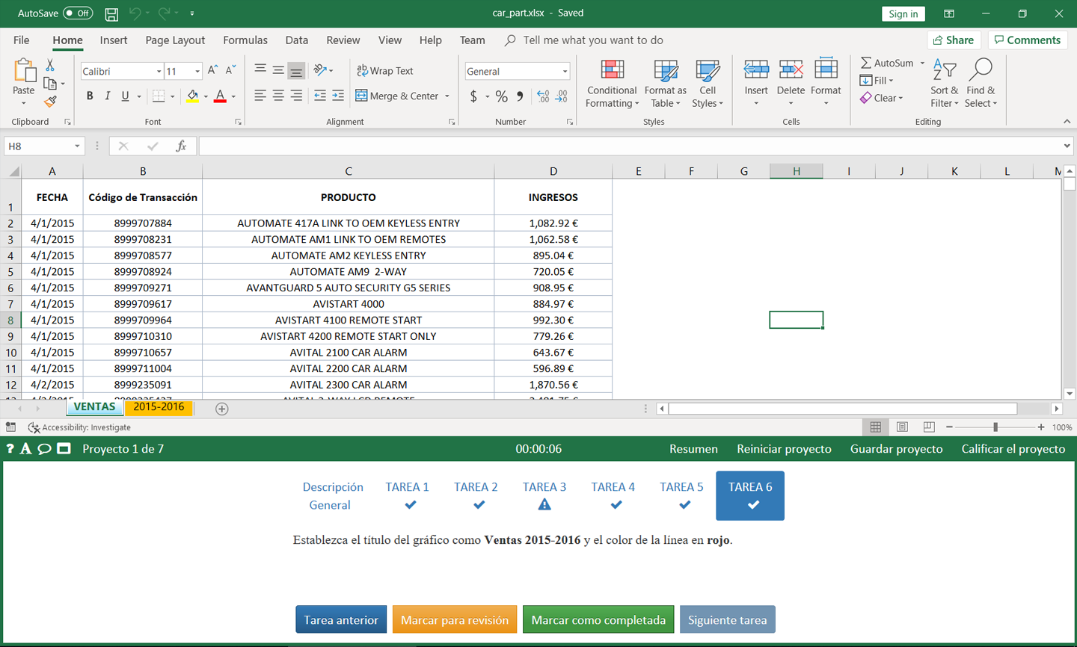Adjust the zoom level slider

995,427
